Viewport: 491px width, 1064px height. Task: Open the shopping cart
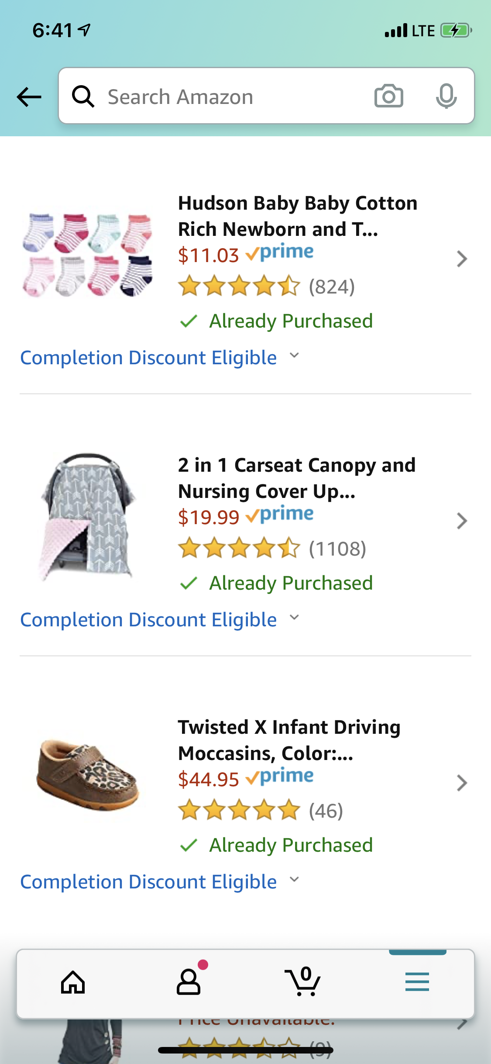coord(302,982)
